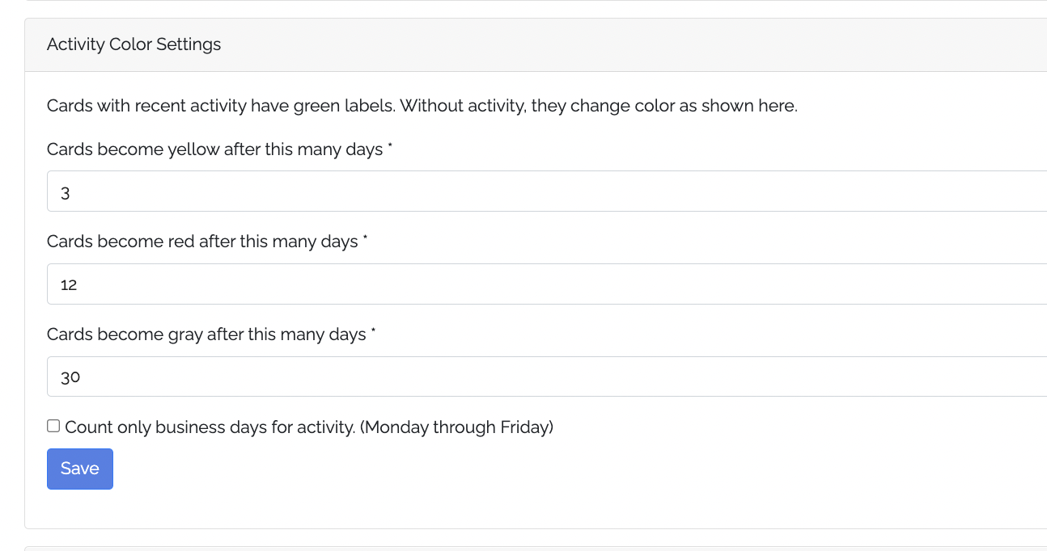This screenshot has height=551, width=1047.
Task: Click the required asterisk after gray label
Action: [373, 331]
